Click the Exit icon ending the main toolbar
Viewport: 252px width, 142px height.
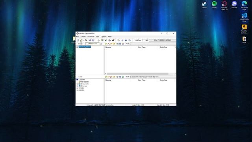[130, 40]
